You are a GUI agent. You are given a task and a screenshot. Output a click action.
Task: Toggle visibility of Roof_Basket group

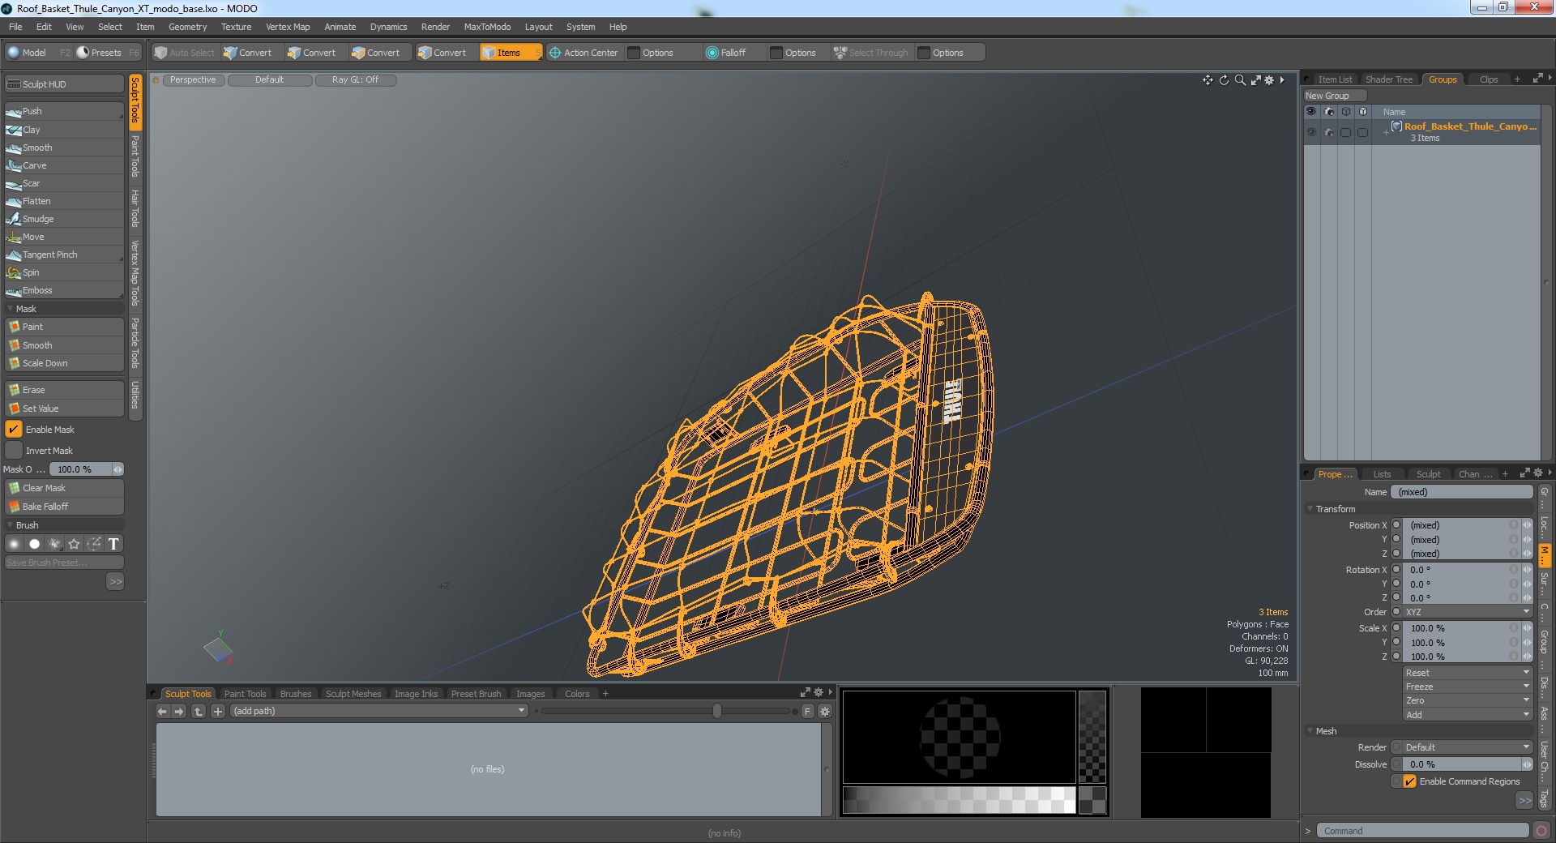point(1311,132)
